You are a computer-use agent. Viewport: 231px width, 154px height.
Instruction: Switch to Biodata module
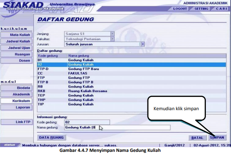[16, 88]
